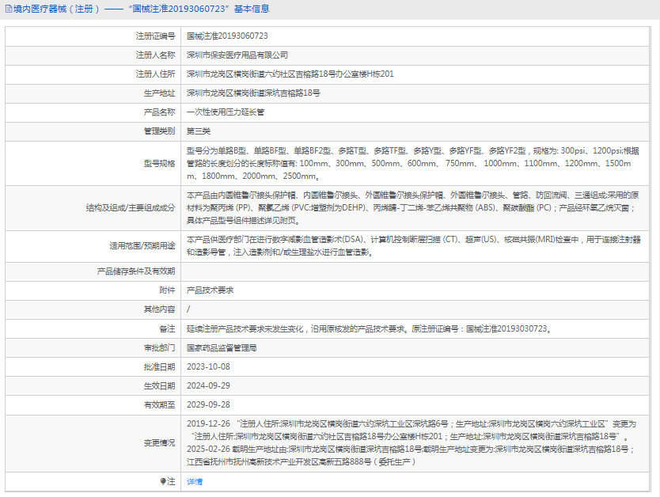Viewport: 660px width, 497px height.
Task: Click the 注册证编号 row label
Action: (x=155, y=36)
